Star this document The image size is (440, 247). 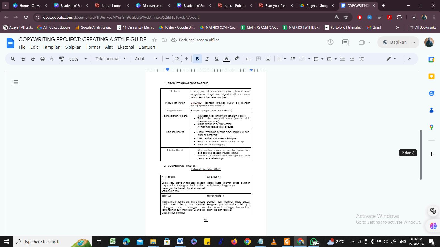pyautogui.click(x=155, y=40)
